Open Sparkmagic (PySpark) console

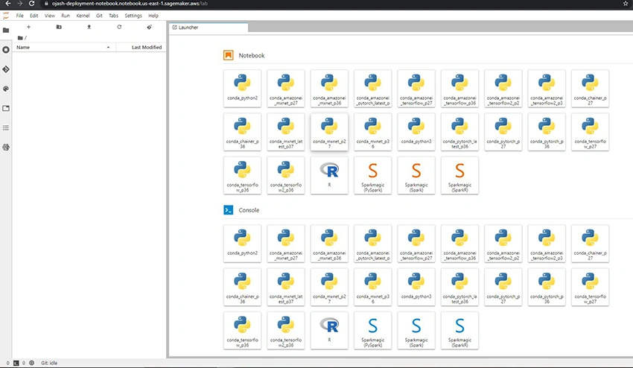coord(372,331)
